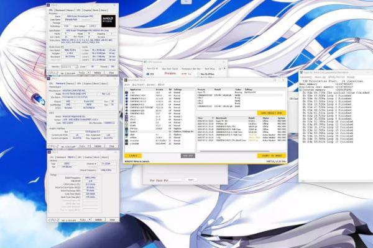Image resolution: width=373 pixels, height=248 pixels.
Task: Click the Tools button in CPU-Z Mainboard window
Action: (x=82, y=146)
